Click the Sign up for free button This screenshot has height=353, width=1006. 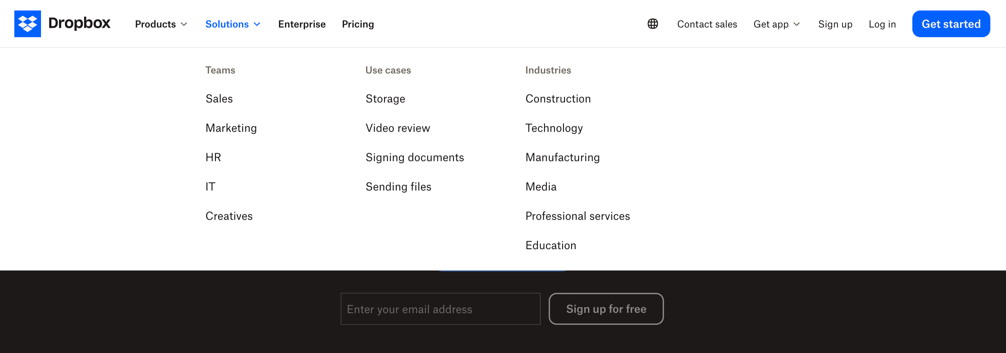point(606,309)
